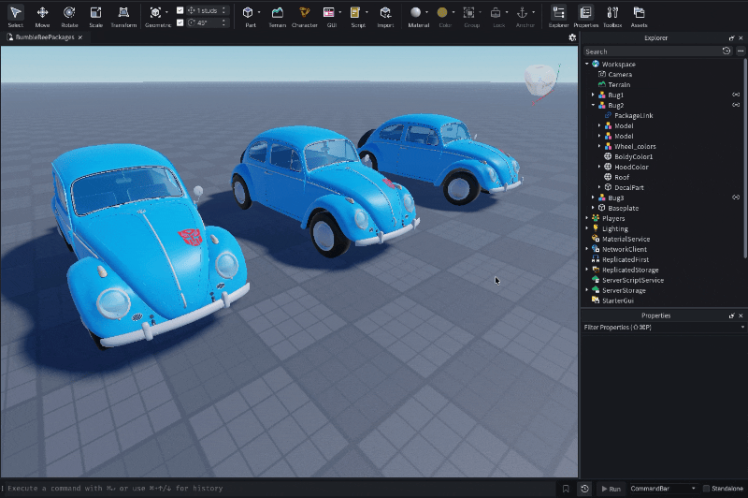Open Explorer filter options ellipsis
Screen dimensions: 748x498
[741, 51]
